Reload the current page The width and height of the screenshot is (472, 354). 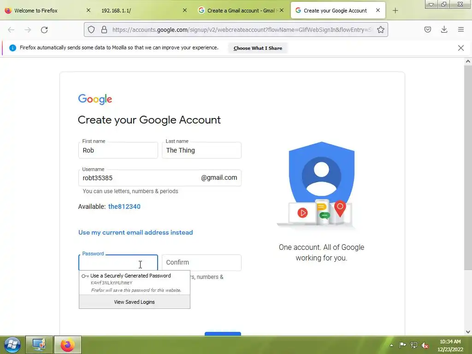(44, 29)
